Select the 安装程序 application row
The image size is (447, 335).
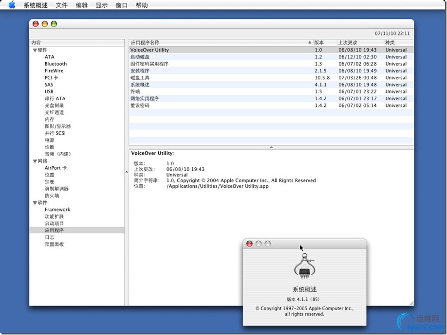tap(271, 71)
